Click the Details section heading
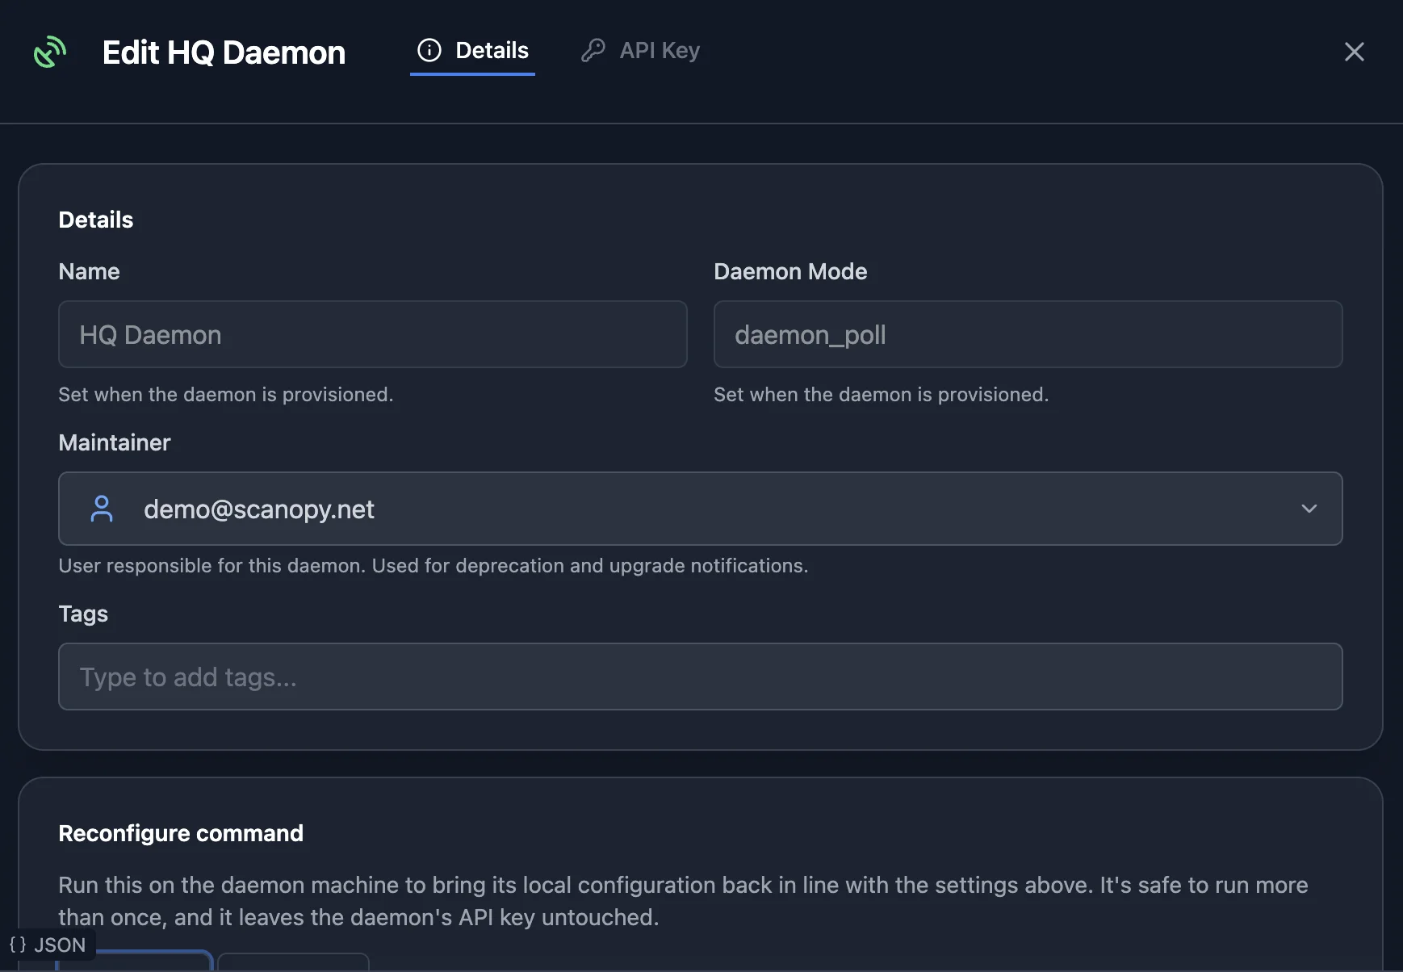The height and width of the screenshot is (972, 1403). 96,220
